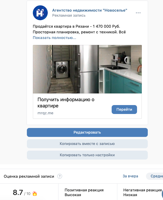This screenshot has width=163, height=200.
Task: Click the 8.7 rating score
Action: click(18, 193)
